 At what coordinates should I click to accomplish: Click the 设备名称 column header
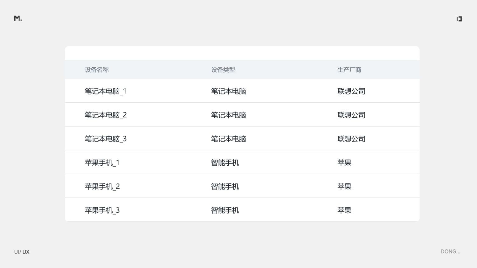click(x=97, y=70)
